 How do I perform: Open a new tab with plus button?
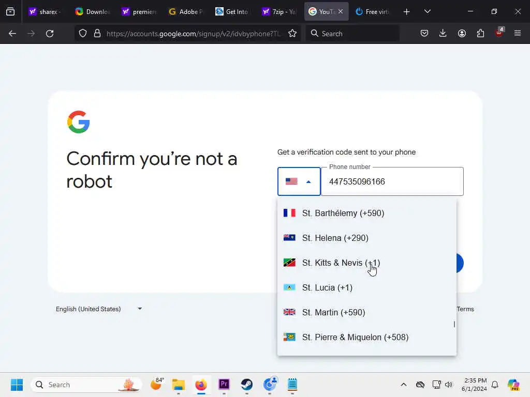[x=407, y=12]
